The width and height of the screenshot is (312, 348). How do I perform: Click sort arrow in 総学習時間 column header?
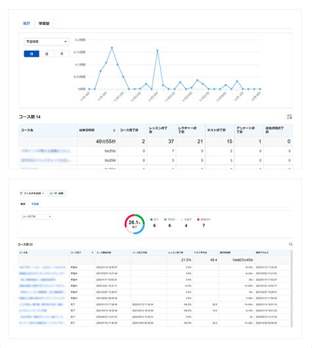click(114, 130)
